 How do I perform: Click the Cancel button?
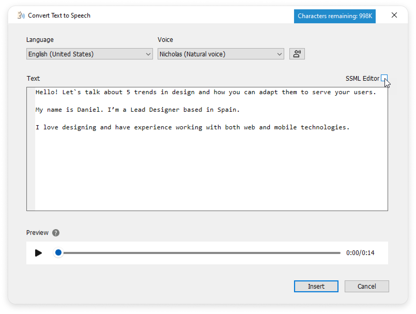[x=367, y=286]
